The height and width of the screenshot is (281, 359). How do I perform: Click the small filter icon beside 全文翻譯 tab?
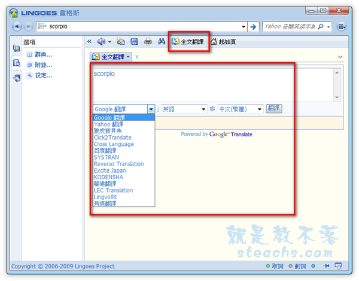[137, 57]
